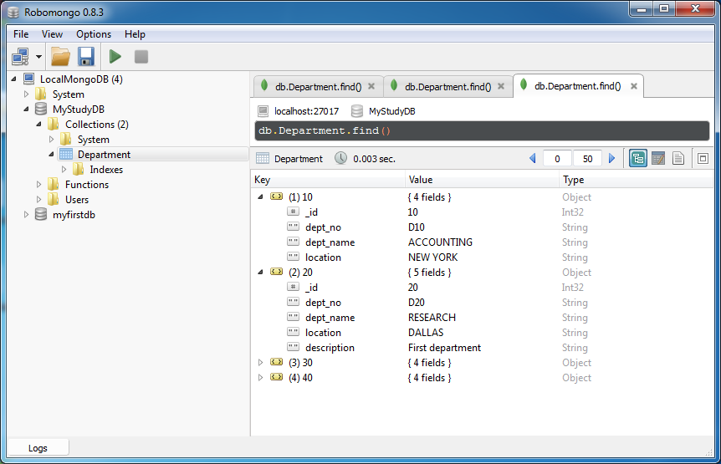
Task: Open the Options menu
Action: (94, 34)
